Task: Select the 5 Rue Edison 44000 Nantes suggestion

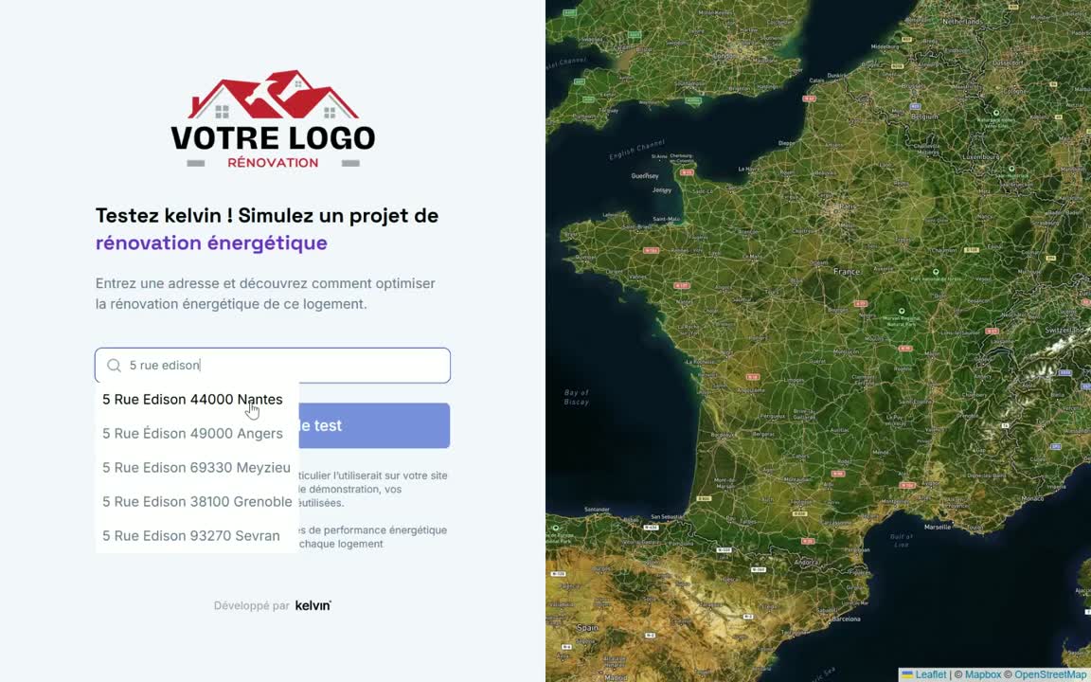Action: click(x=197, y=400)
